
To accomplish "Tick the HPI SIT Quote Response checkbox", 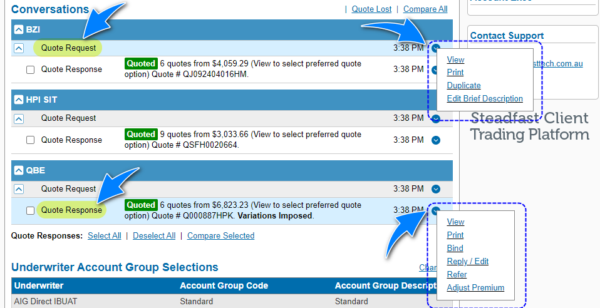I will (x=30, y=140).
